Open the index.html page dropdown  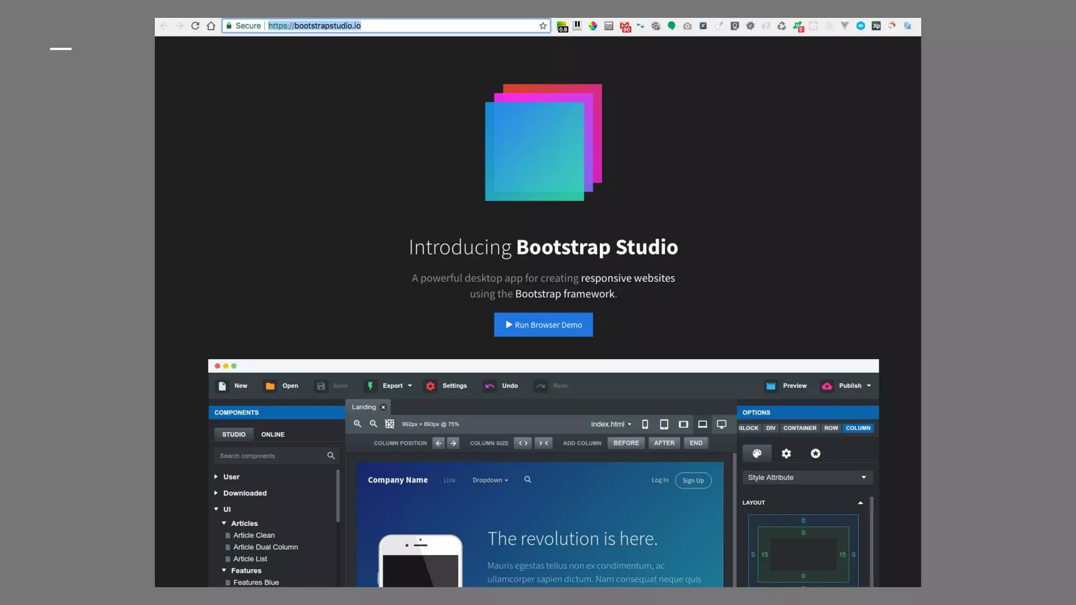(x=611, y=424)
